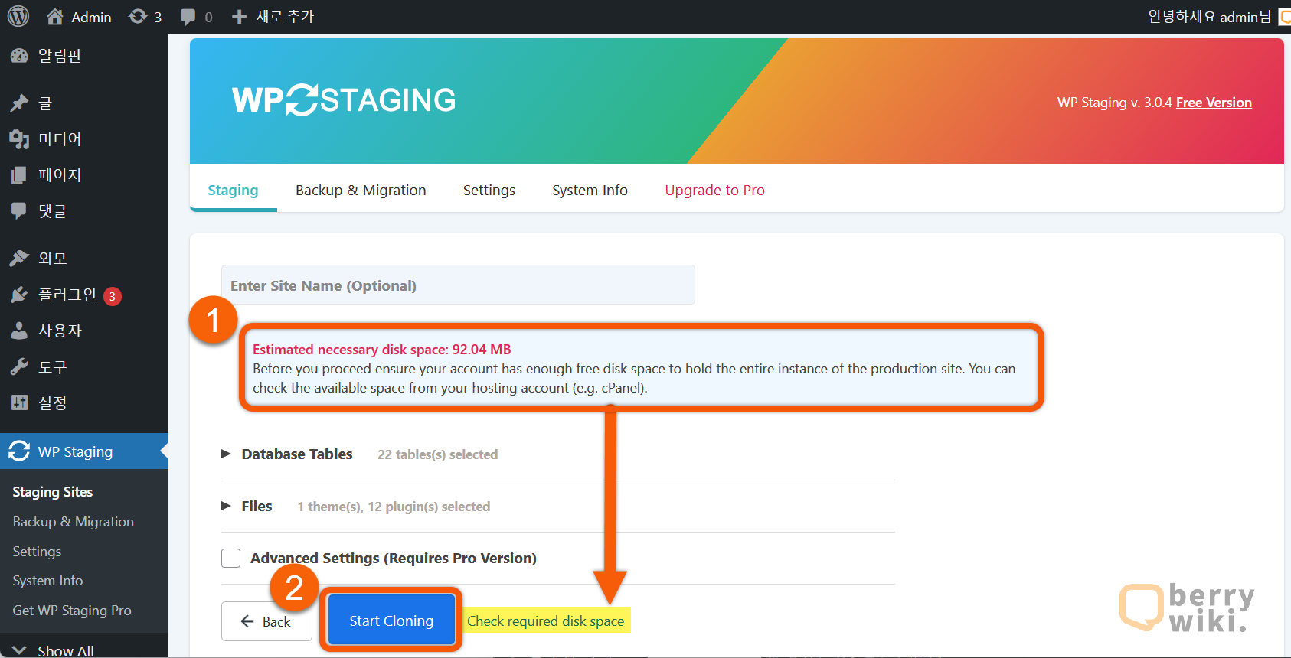Click the '22 tables(s) selected' text
This screenshot has height=658, width=1291.
click(438, 454)
